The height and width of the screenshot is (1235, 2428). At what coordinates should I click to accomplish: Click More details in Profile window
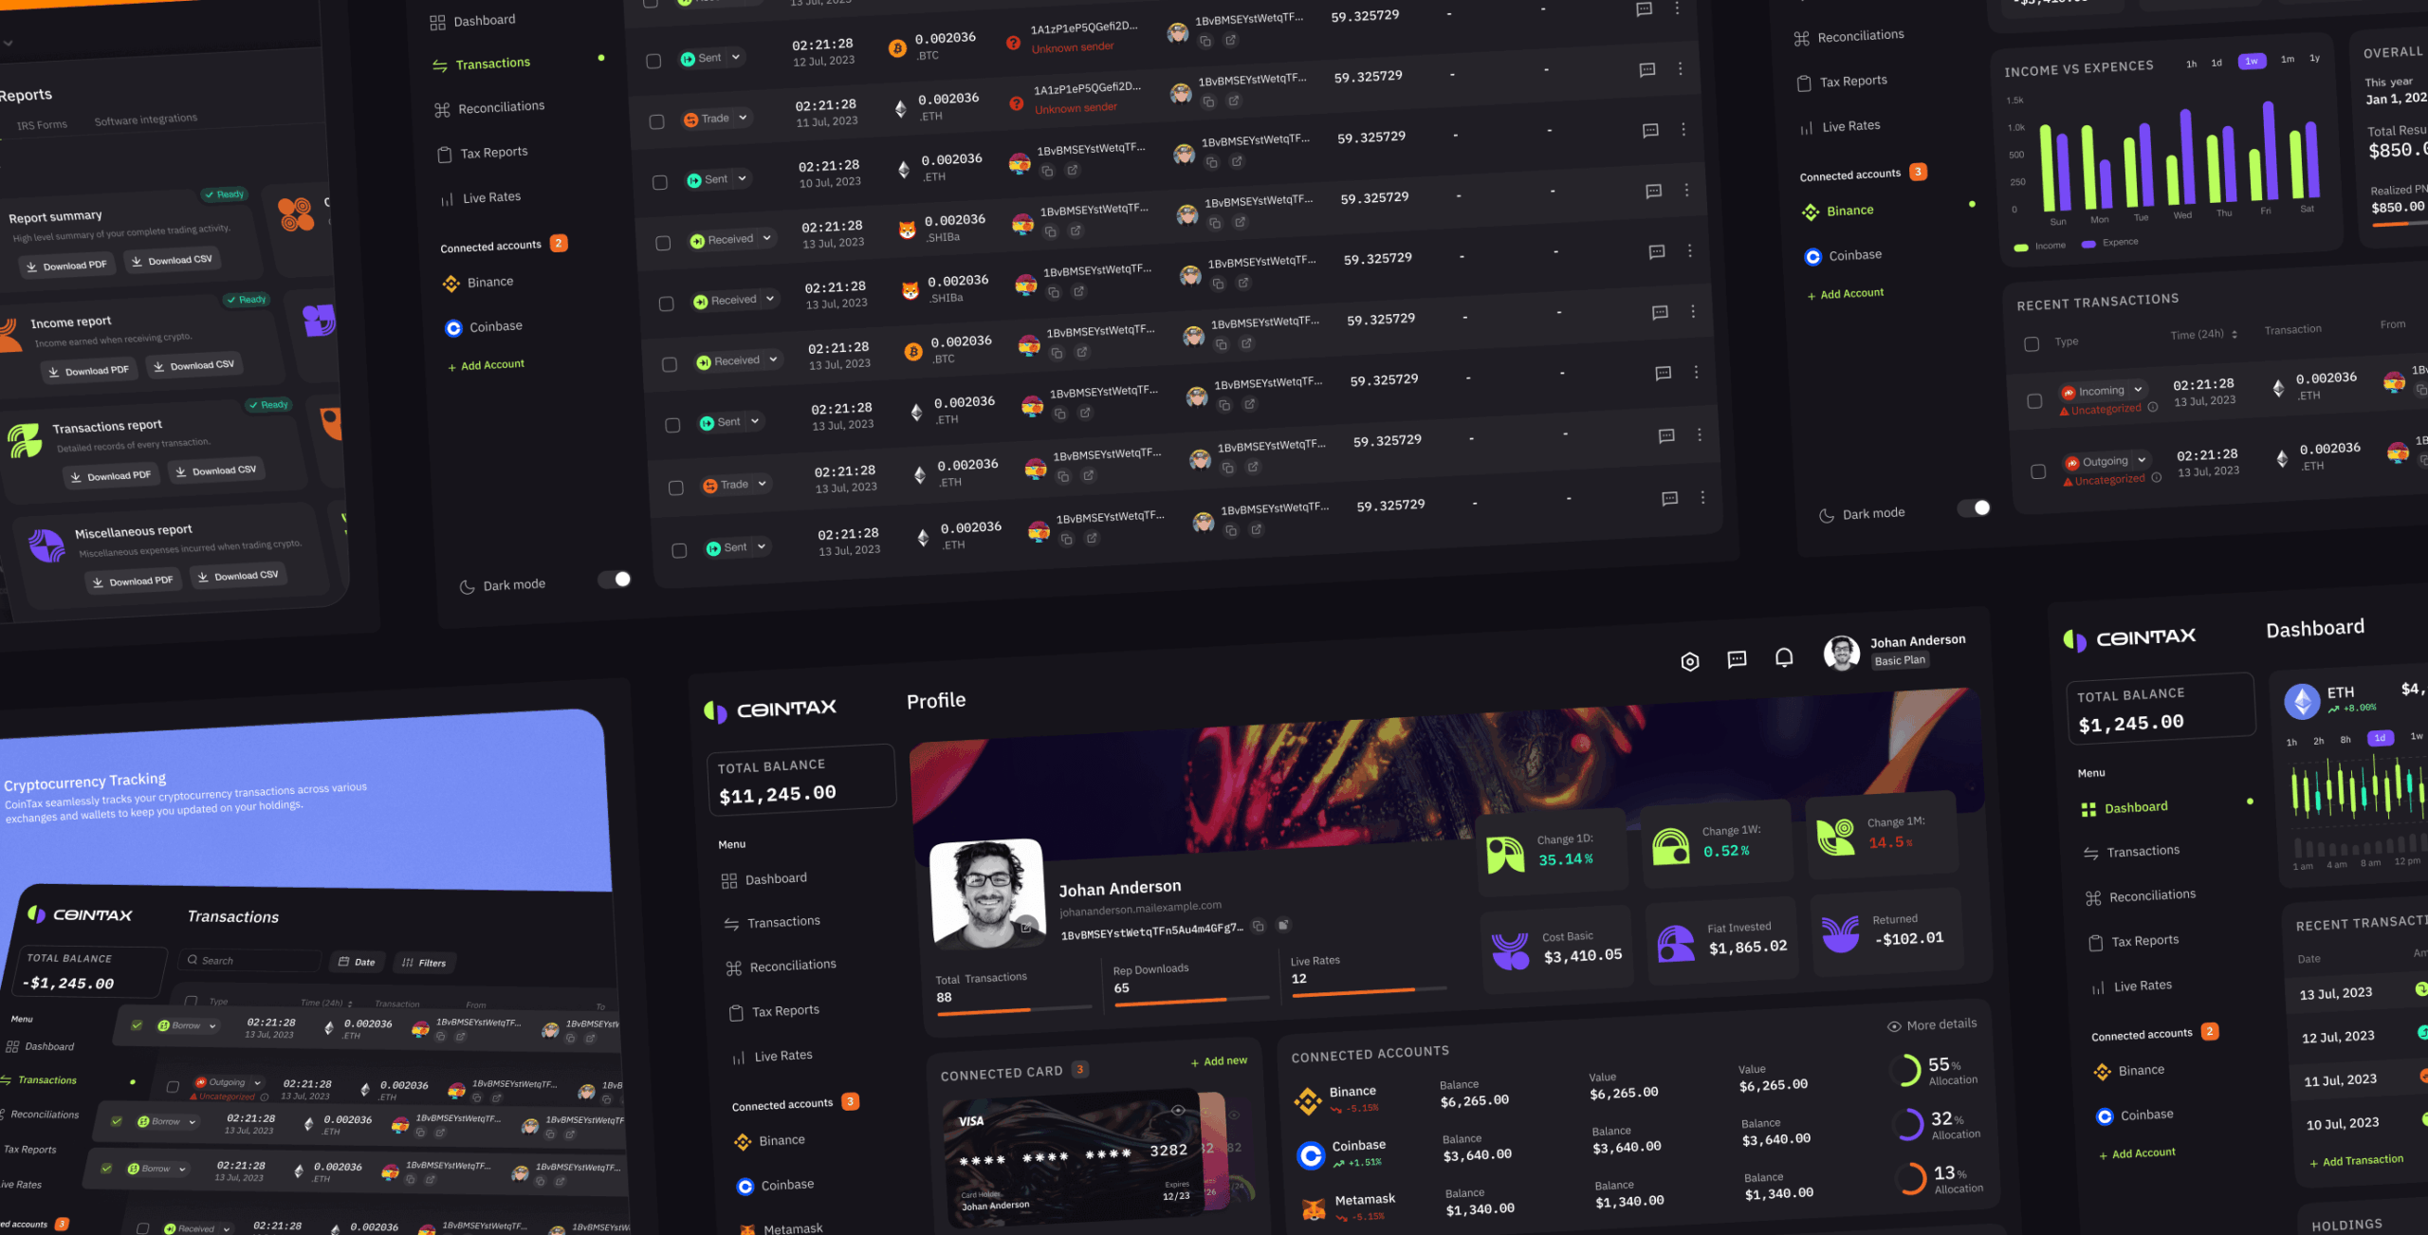tap(1932, 1025)
